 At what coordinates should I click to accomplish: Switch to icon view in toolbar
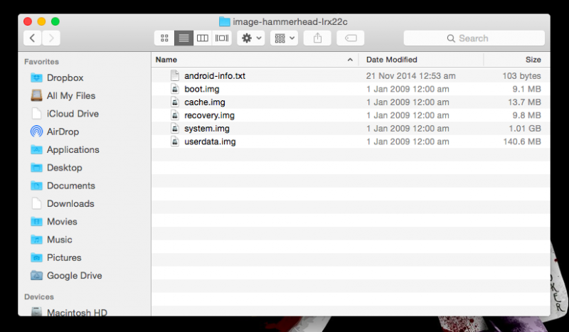click(165, 38)
